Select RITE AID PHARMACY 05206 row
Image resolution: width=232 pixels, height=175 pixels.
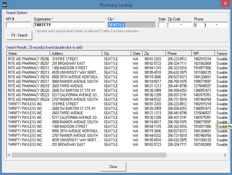[x=29, y=59]
